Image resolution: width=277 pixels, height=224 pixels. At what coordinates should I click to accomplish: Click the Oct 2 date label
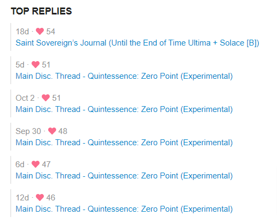click(x=25, y=98)
